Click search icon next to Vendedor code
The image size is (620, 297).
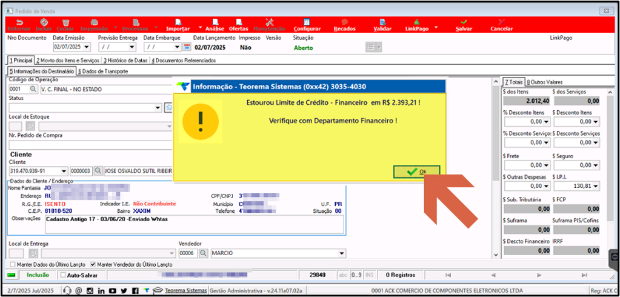pos(203,253)
